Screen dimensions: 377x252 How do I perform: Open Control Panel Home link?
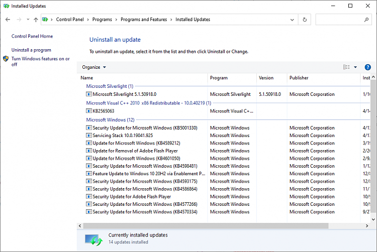(32, 36)
